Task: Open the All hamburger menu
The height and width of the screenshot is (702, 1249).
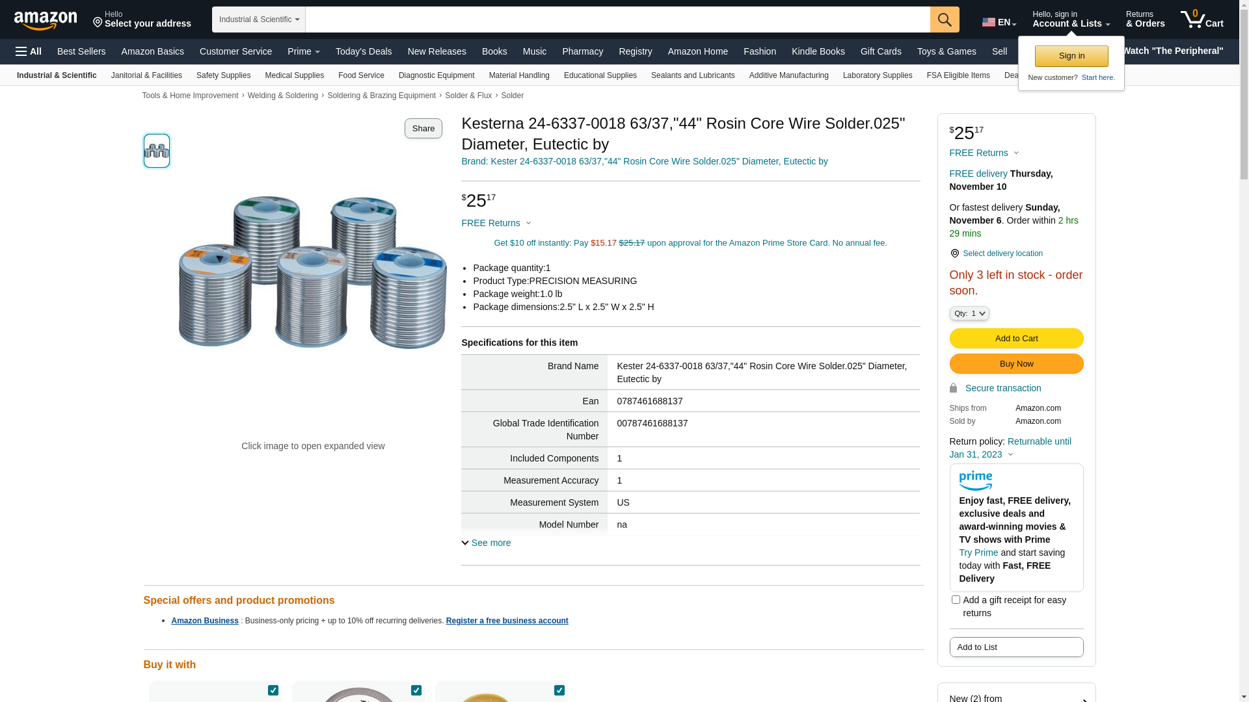Action: coord(29,51)
